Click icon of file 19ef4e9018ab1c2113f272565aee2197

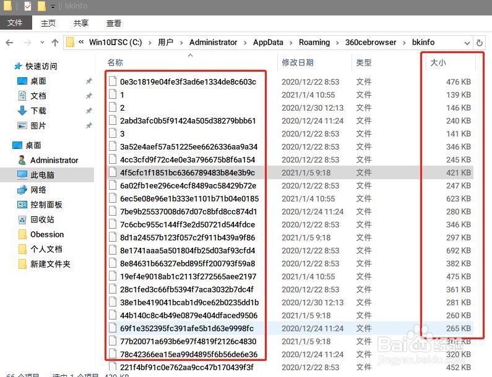[113, 276]
